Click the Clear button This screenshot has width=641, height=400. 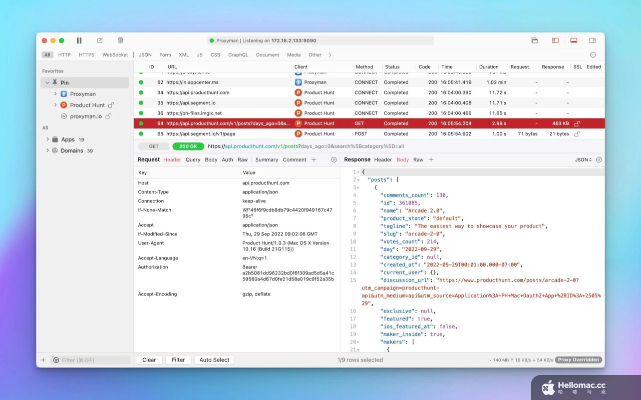tap(149, 360)
